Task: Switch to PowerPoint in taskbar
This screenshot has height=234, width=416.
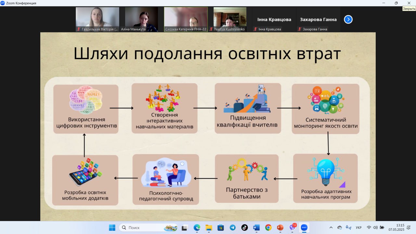Action: point(280,227)
